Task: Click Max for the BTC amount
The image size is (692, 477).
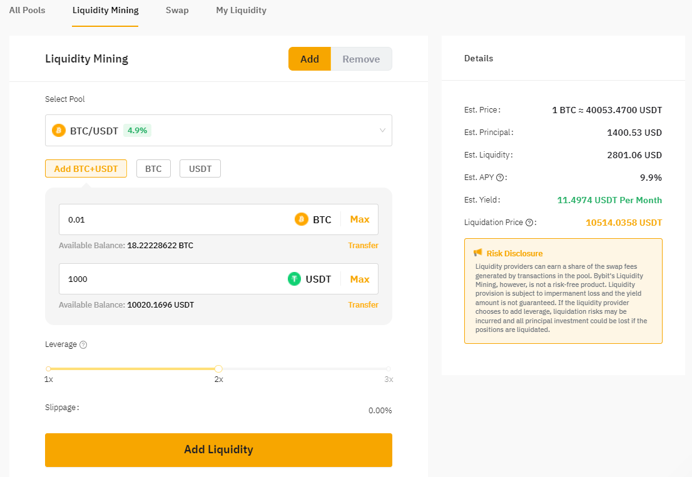Action: [x=360, y=219]
